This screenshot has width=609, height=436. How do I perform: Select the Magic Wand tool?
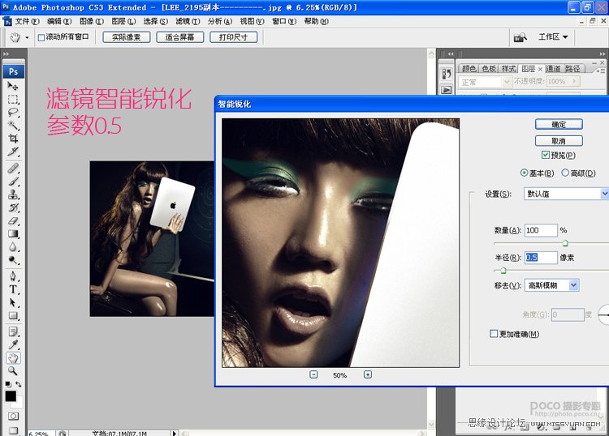click(x=13, y=125)
